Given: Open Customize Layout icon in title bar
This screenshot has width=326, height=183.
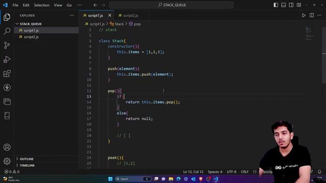Looking at the screenshot, I should (299, 5).
